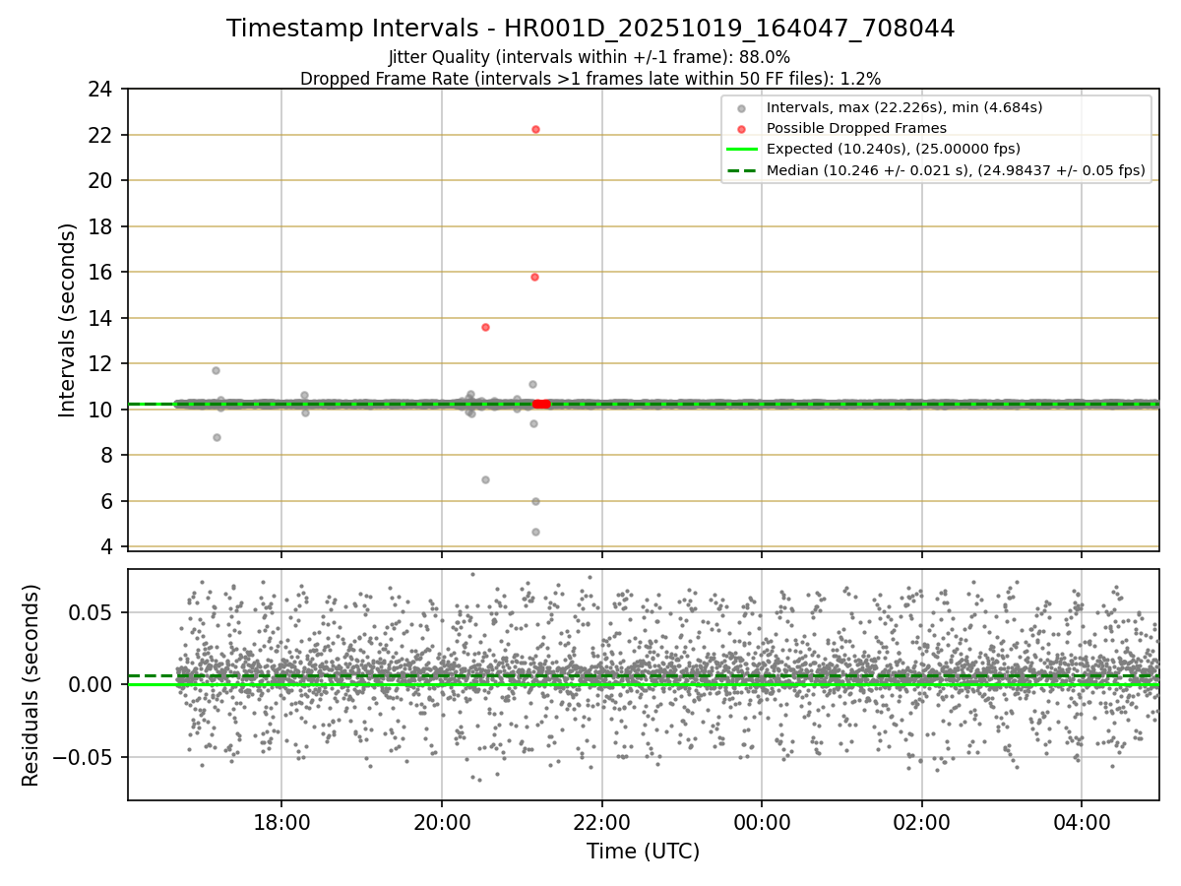Click the 'Intervals (seconds)' y-axis label
Image resolution: width=1181 pixels, height=886 pixels.
(x=68, y=320)
